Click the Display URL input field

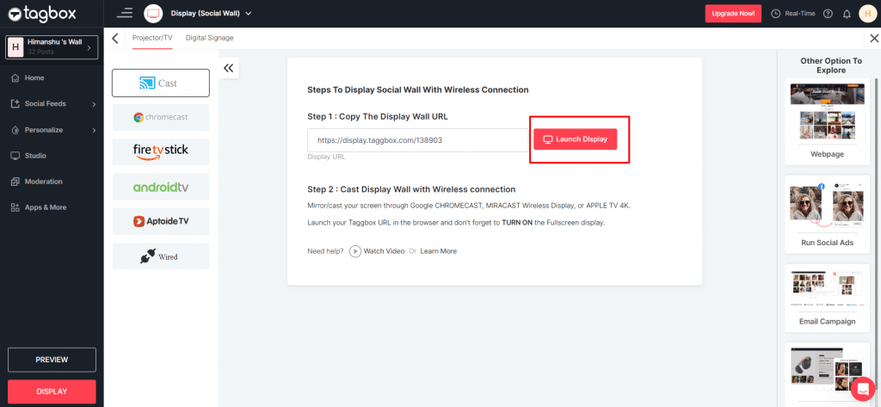coord(416,139)
